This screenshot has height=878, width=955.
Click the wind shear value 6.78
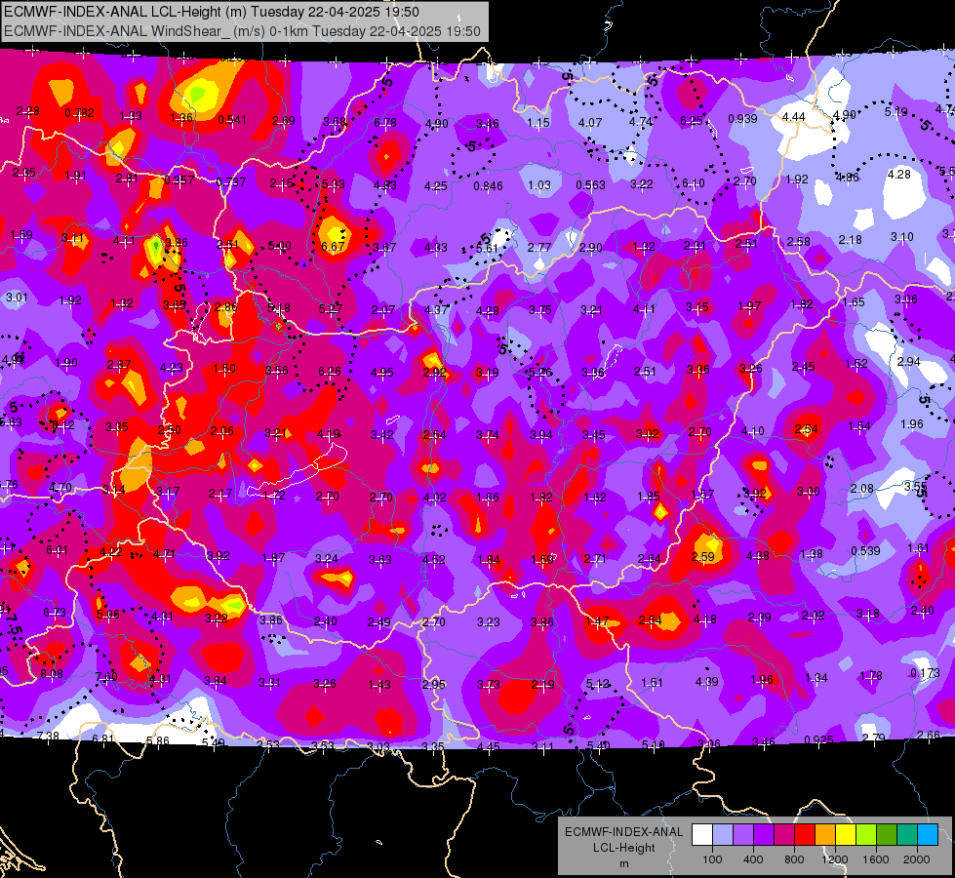point(385,123)
